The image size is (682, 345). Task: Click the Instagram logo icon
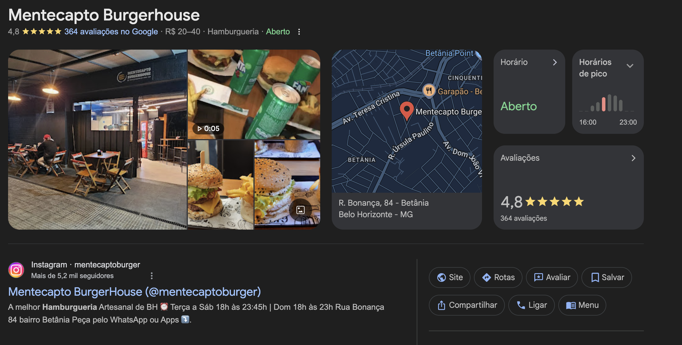(16, 270)
